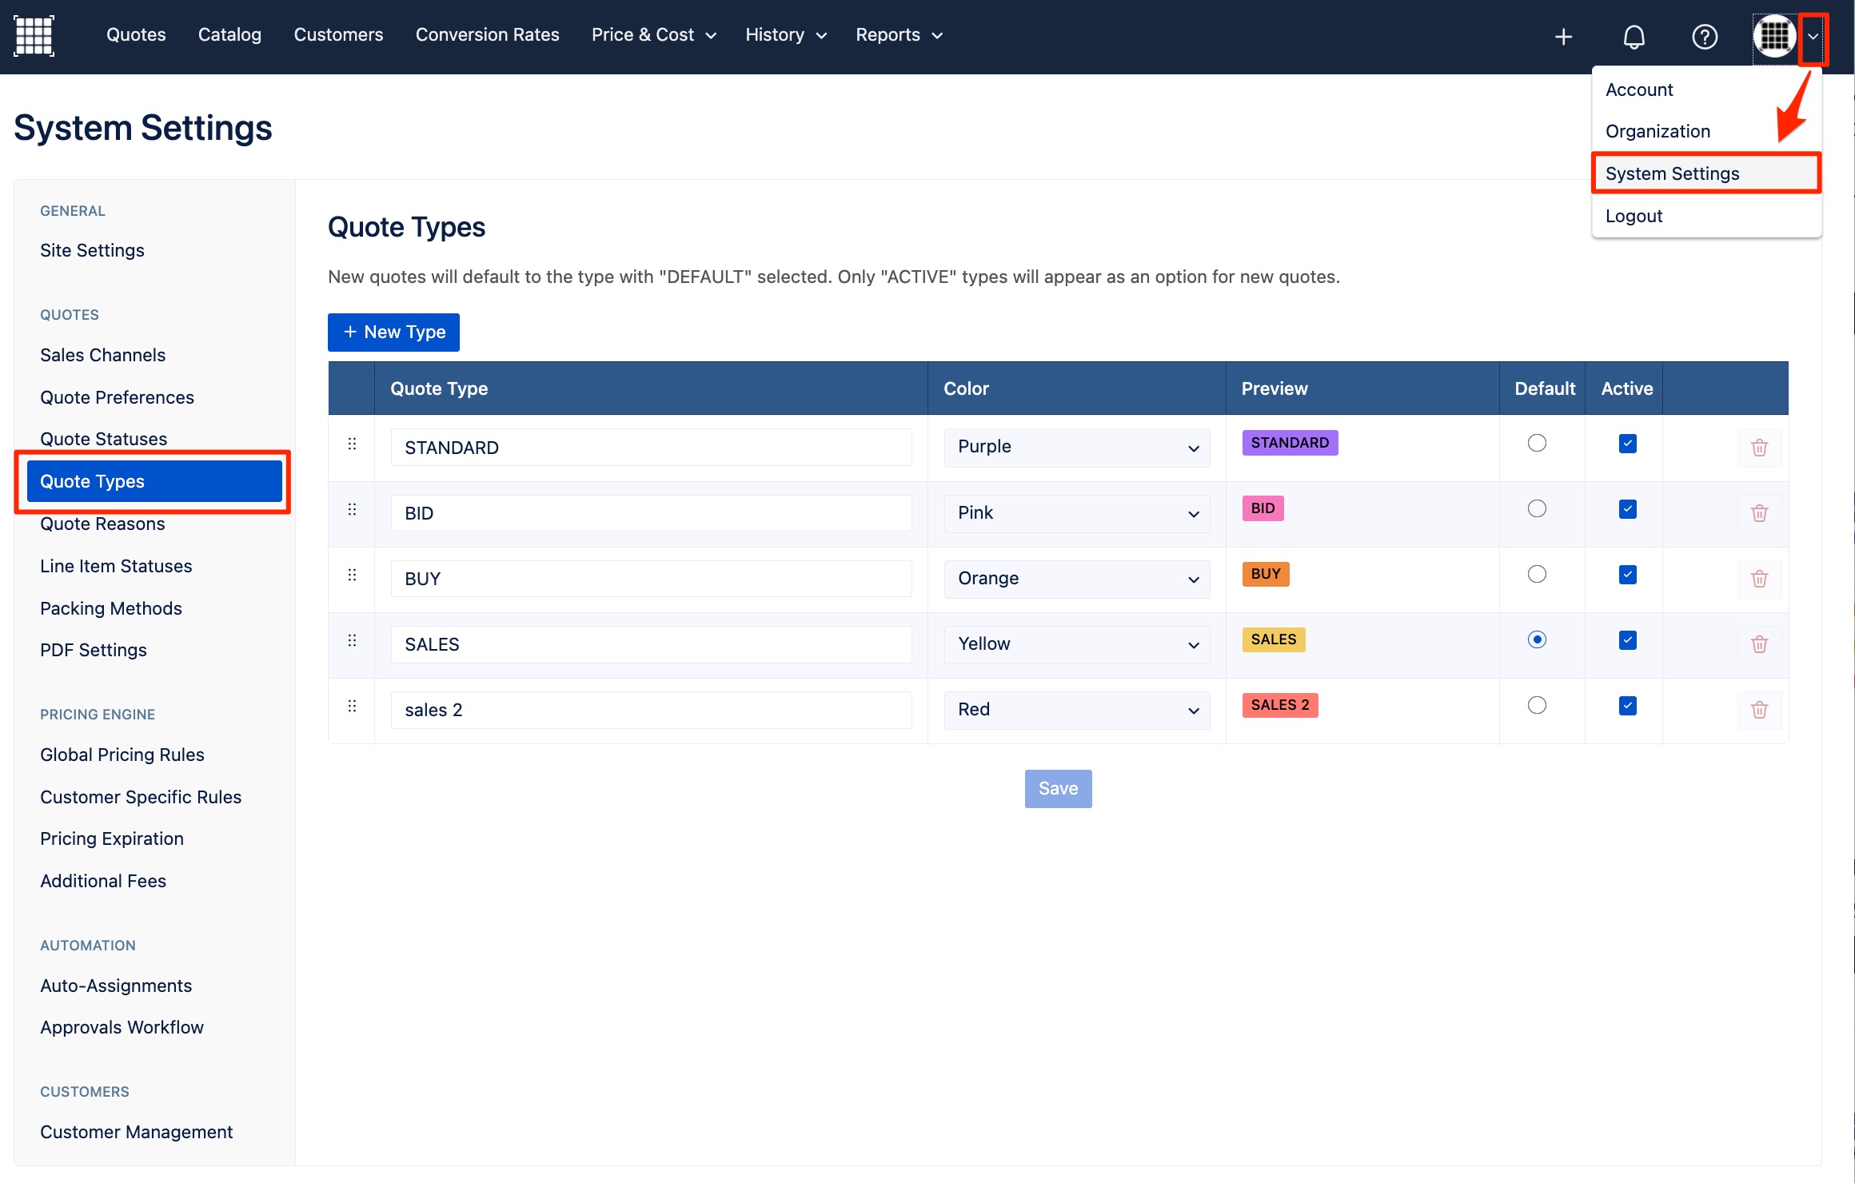Open Conversion Rates page
The height and width of the screenshot is (1183, 1855).
(x=487, y=35)
